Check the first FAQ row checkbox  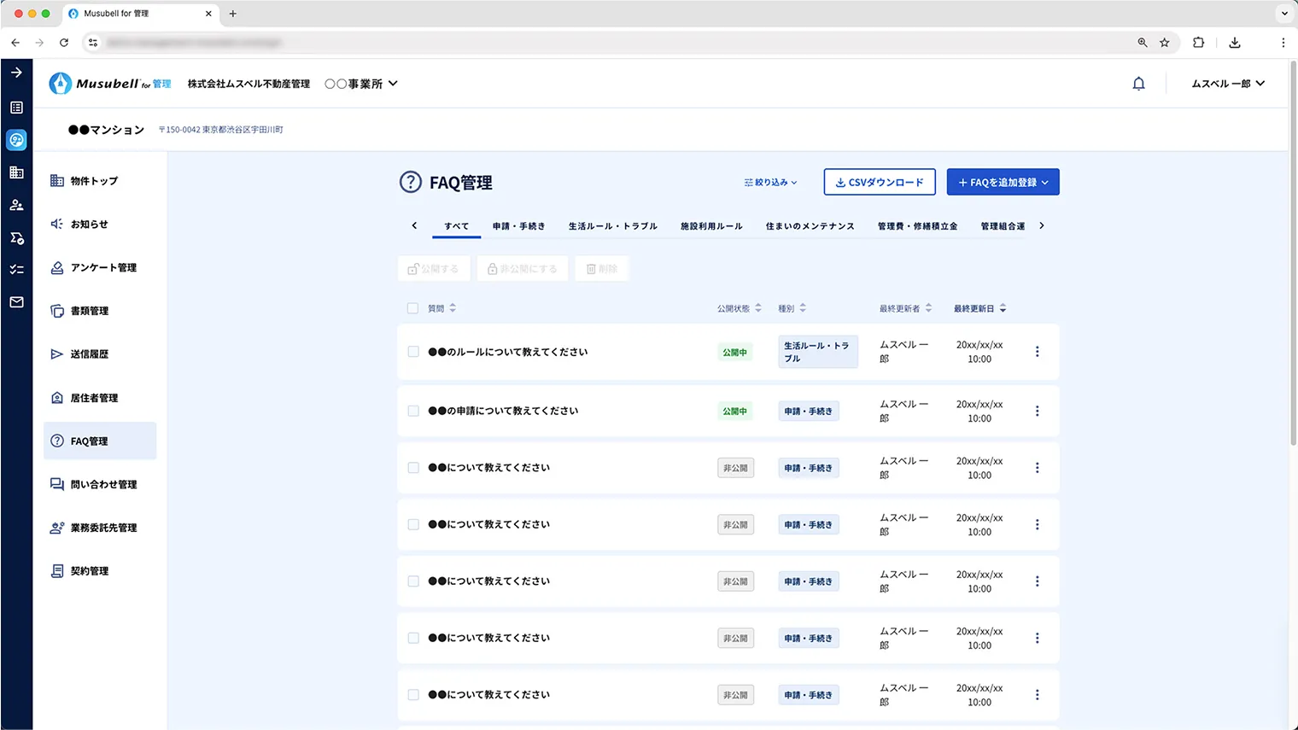[x=412, y=351]
